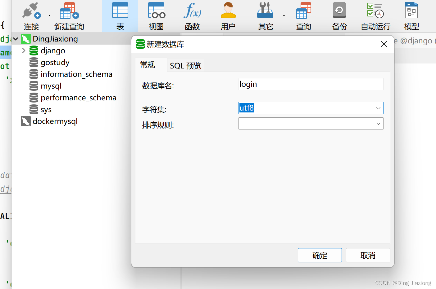Expand the django database node
The width and height of the screenshot is (436, 289).
[24, 50]
